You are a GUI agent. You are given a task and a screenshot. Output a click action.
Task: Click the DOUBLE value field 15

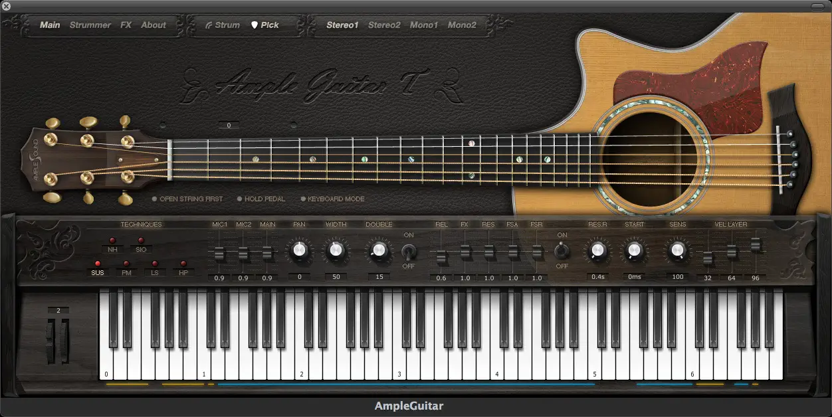coord(379,276)
